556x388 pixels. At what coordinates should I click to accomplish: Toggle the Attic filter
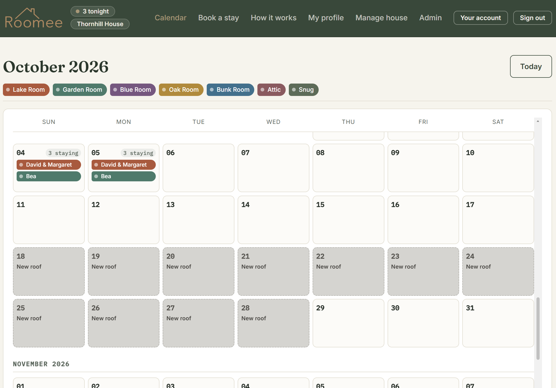click(x=271, y=90)
